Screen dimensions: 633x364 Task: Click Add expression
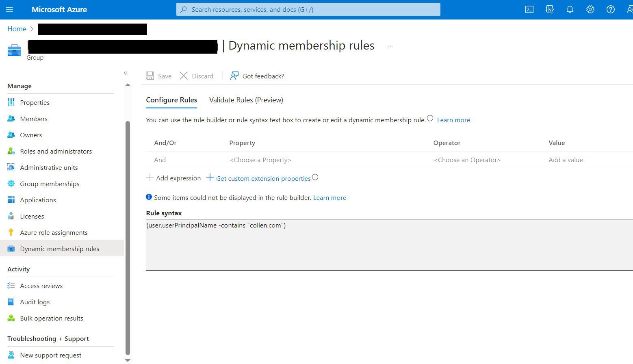(173, 178)
